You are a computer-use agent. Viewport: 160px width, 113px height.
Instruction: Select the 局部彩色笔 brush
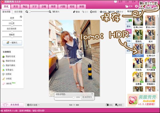[x=9, y=56]
